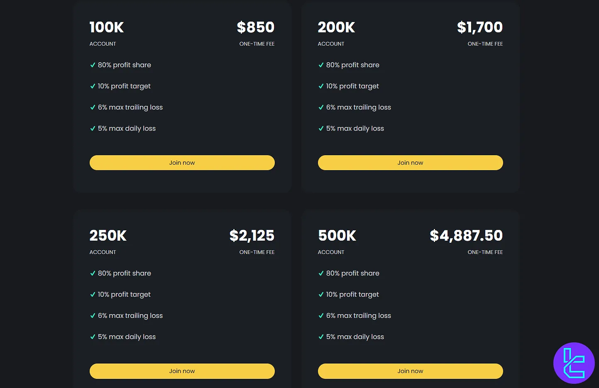Click Join now on the 100K account
The height and width of the screenshot is (388, 599).
coord(182,163)
